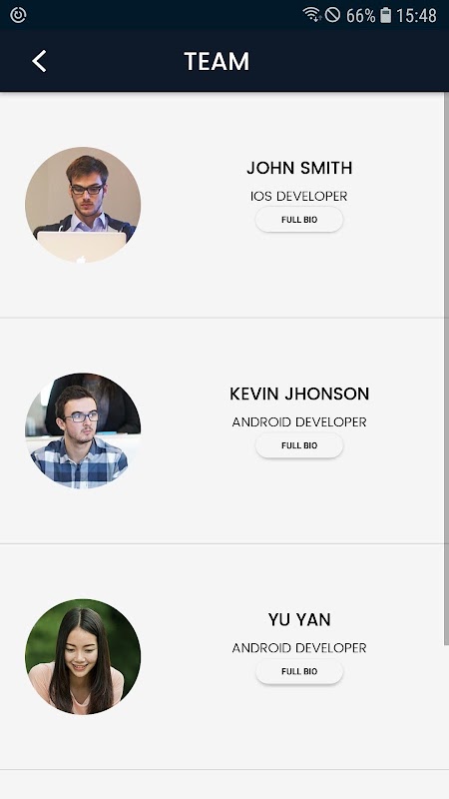
Task: Open Kevin Jhonson's Full Bio
Action: (299, 445)
